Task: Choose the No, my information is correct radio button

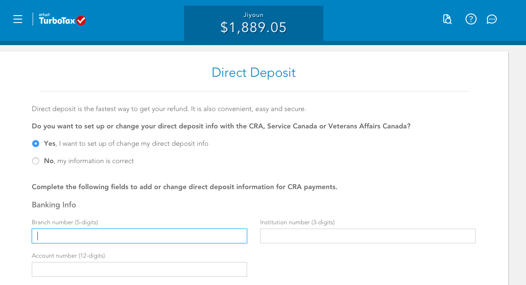Action: coord(36,161)
